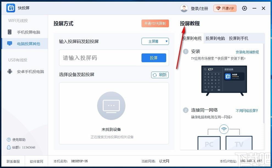Click the Android robot icon
The image size is (272, 168).
pos(10,71)
